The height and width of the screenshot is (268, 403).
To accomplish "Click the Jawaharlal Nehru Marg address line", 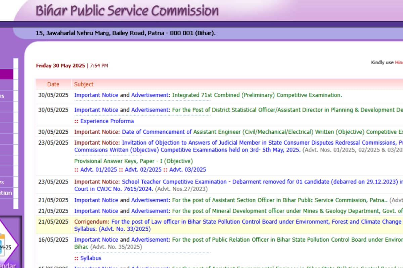I will tap(126, 33).
